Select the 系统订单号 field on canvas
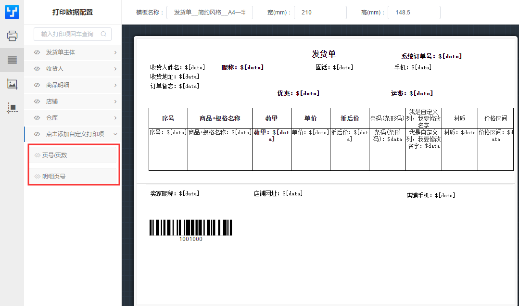This screenshot has height=306, width=519. pyautogui.click(x=431, y=56)
